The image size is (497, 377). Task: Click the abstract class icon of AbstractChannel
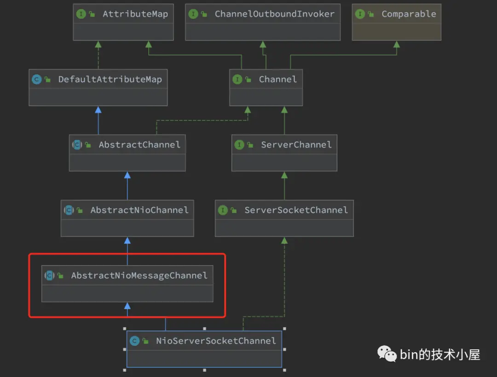77,145
